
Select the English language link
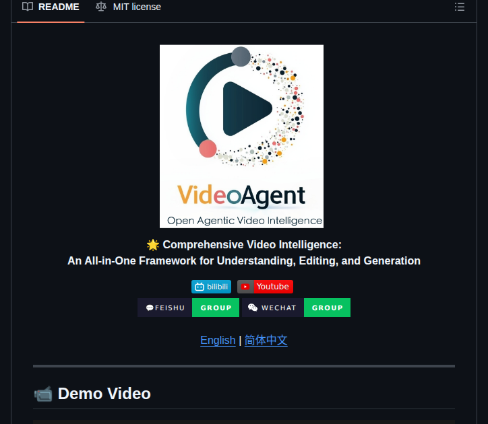[x=218, y=341]
